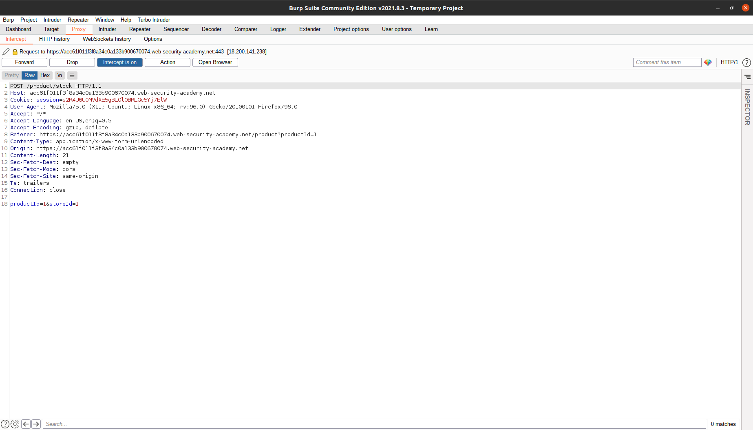This screenshot has width=753, height=430.
Task: Open the proxy Options sub-tab
Action: 153,39
